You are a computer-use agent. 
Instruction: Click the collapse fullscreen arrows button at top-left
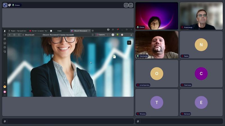(5, 5)
